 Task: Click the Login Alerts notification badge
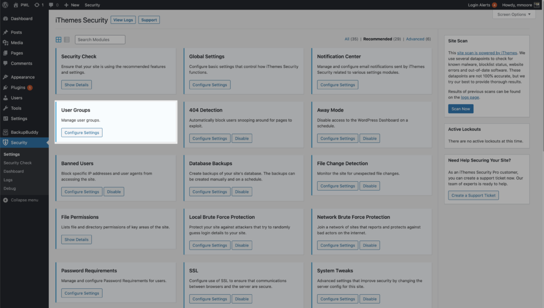[495, 5]
